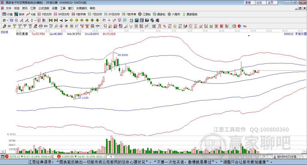The height and width of the screenshot is (165, 307).
Task: Expand the indicator panel triangle at bottom left
Action: coord(3,152)
